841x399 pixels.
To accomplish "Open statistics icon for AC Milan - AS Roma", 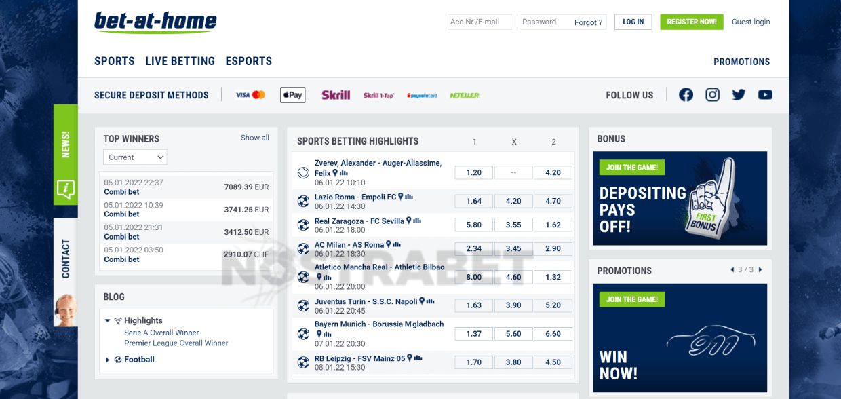I will (397, 245).
